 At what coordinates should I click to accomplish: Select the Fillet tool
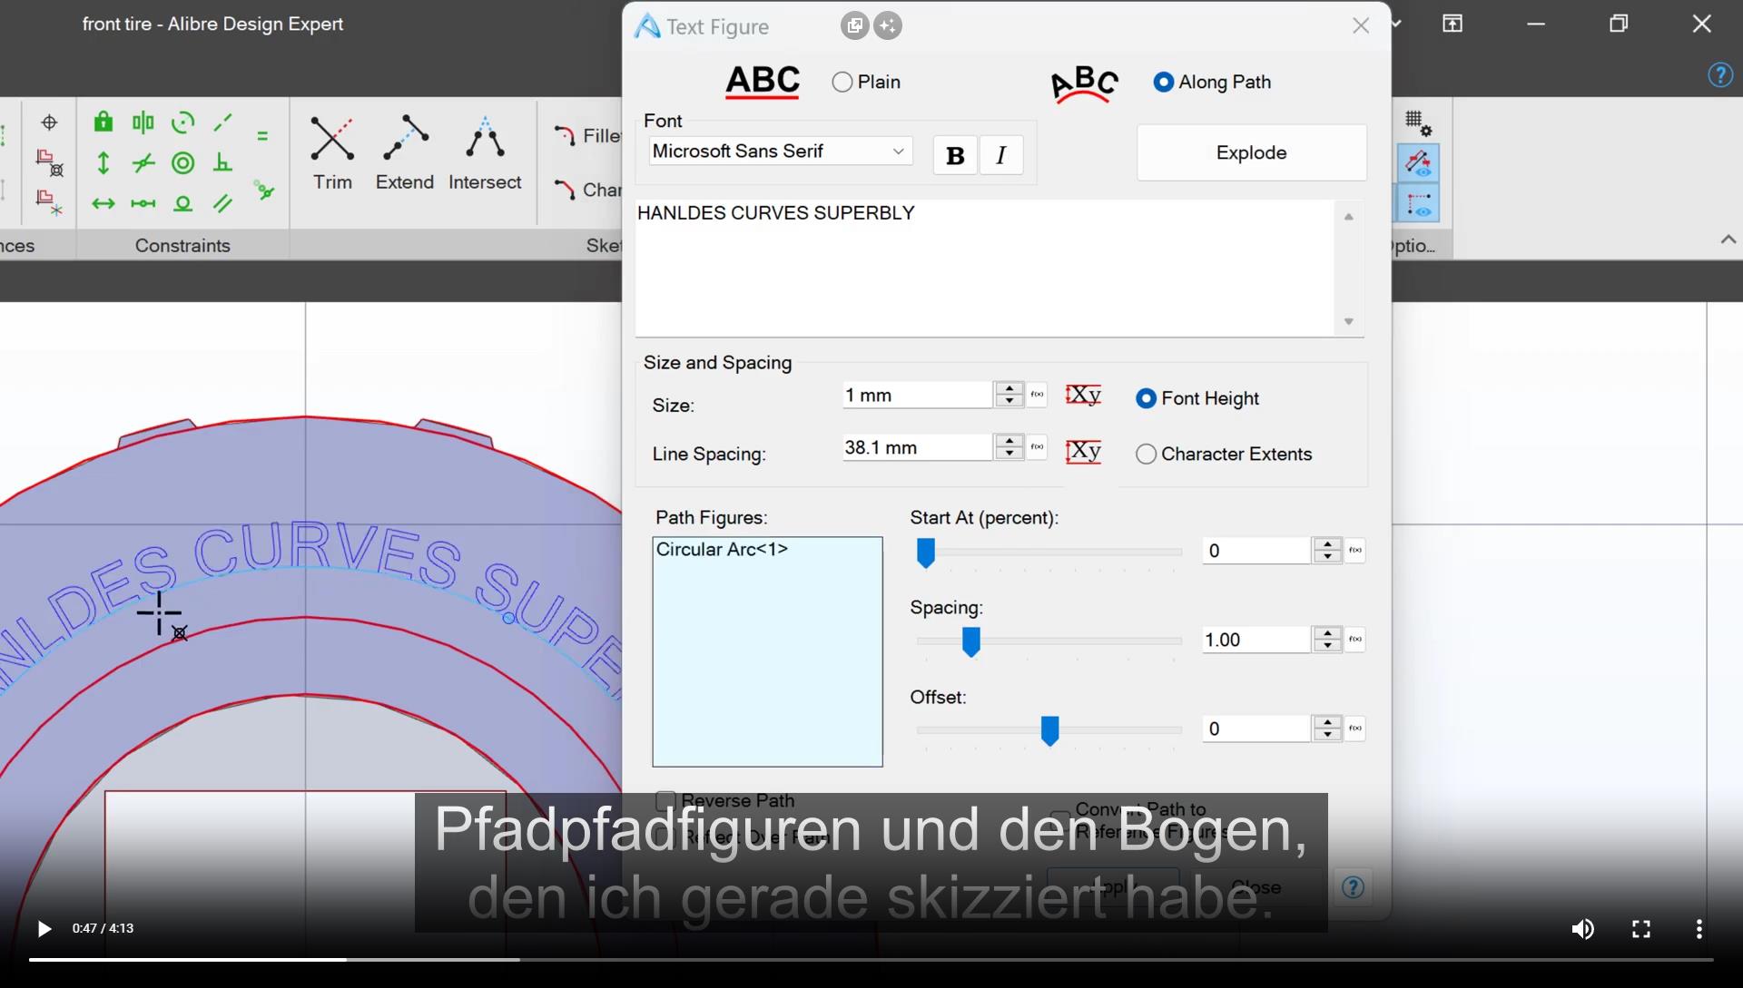click(587, 136)
